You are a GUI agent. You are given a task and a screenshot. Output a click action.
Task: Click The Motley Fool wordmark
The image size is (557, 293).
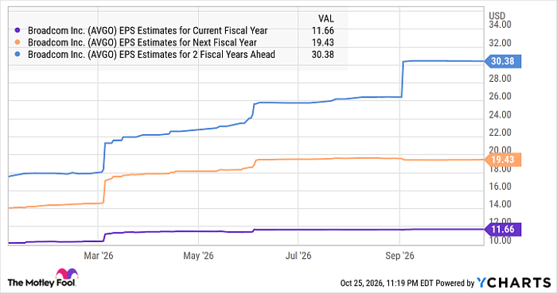click(41, 283)
